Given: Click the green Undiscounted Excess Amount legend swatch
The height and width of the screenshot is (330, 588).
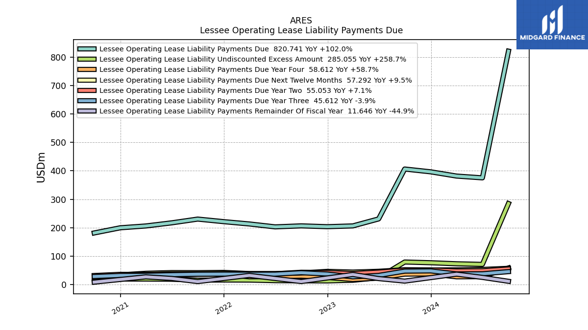Looking at the screenshot, I should point(88,59).
